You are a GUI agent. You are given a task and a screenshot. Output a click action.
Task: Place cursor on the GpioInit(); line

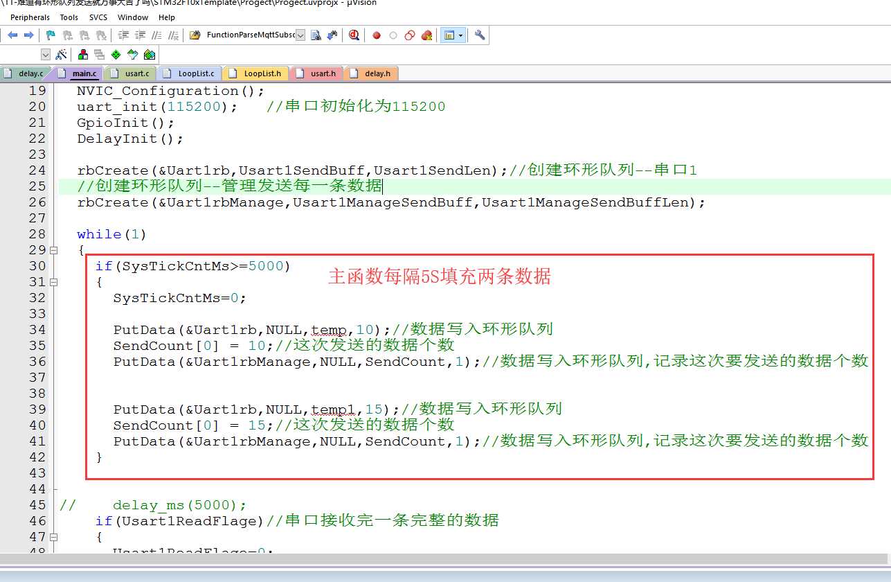[126, 123]
